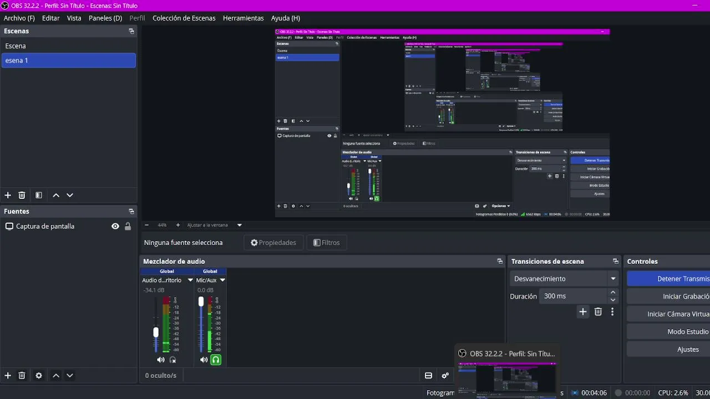Move selected scene up in Escenas list

point(56,195)
